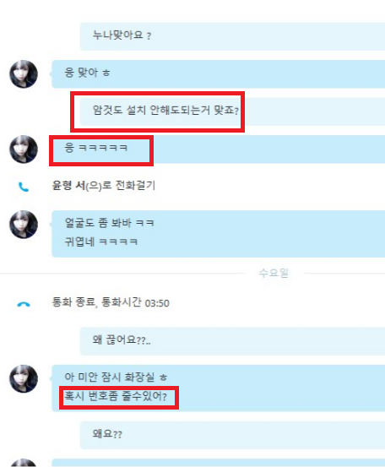
Task: Click avatar next to 얼굴도 좀 봐바 message
Action: (x=24, y=225)
